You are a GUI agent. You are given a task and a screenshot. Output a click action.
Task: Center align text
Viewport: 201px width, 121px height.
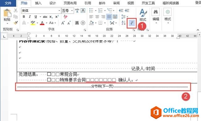(x=97, y=17)
